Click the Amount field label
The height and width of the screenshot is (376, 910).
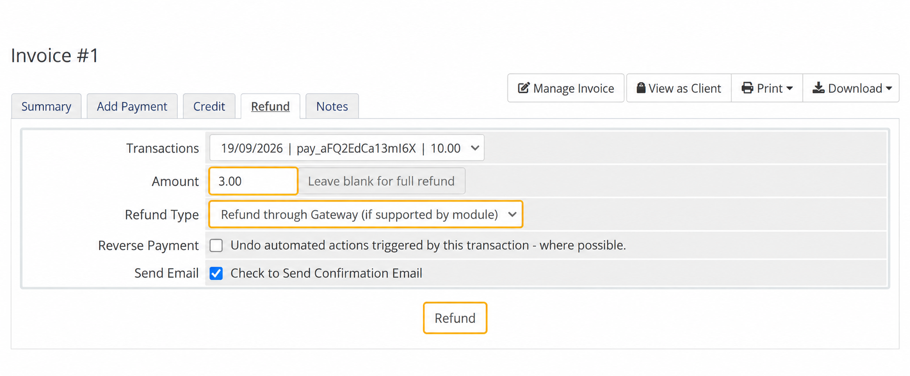pos(175,181)
